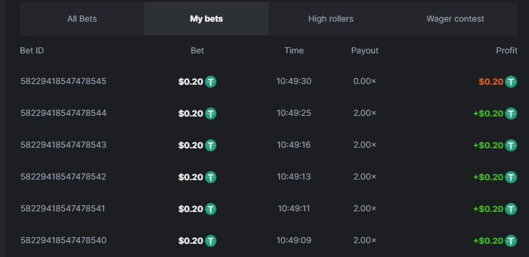Click Tether profit icon for bet at 10:49:25
This screenshot has height=257, width=529.
511,113
